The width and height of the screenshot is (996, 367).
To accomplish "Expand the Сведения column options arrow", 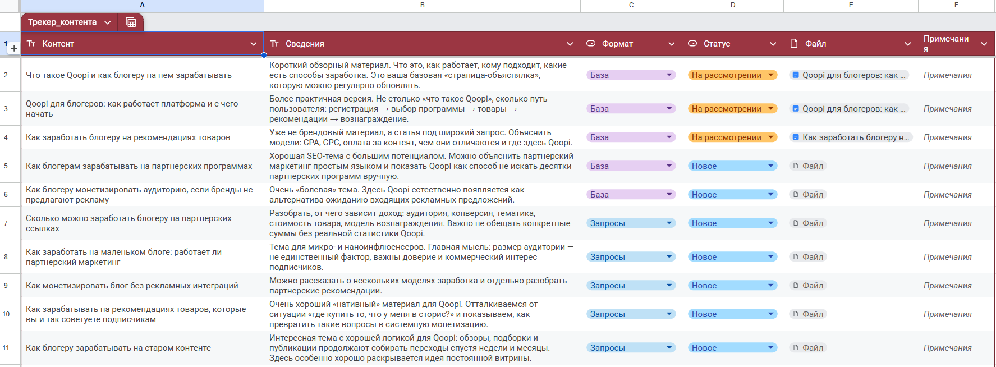I will [570, 44].
